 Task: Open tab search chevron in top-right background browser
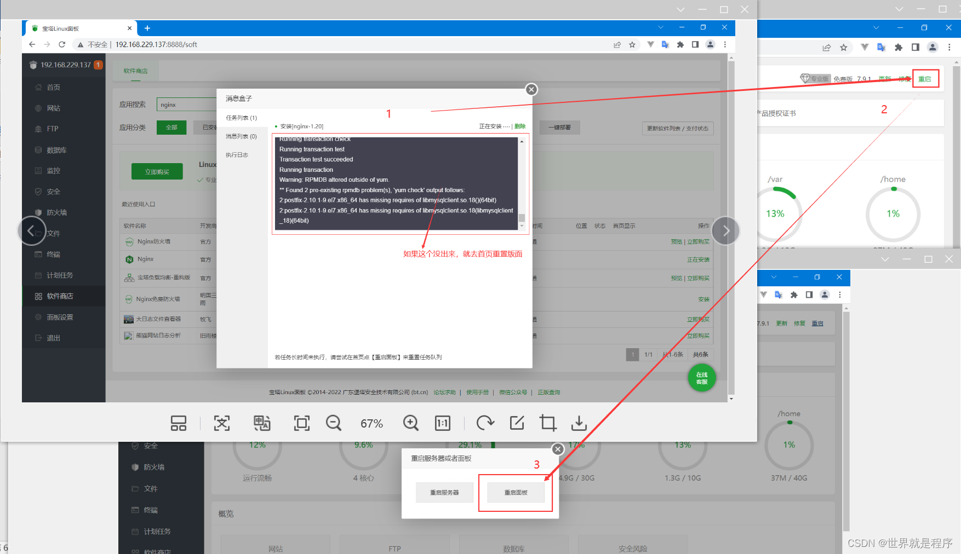click(x=876, y=27)
